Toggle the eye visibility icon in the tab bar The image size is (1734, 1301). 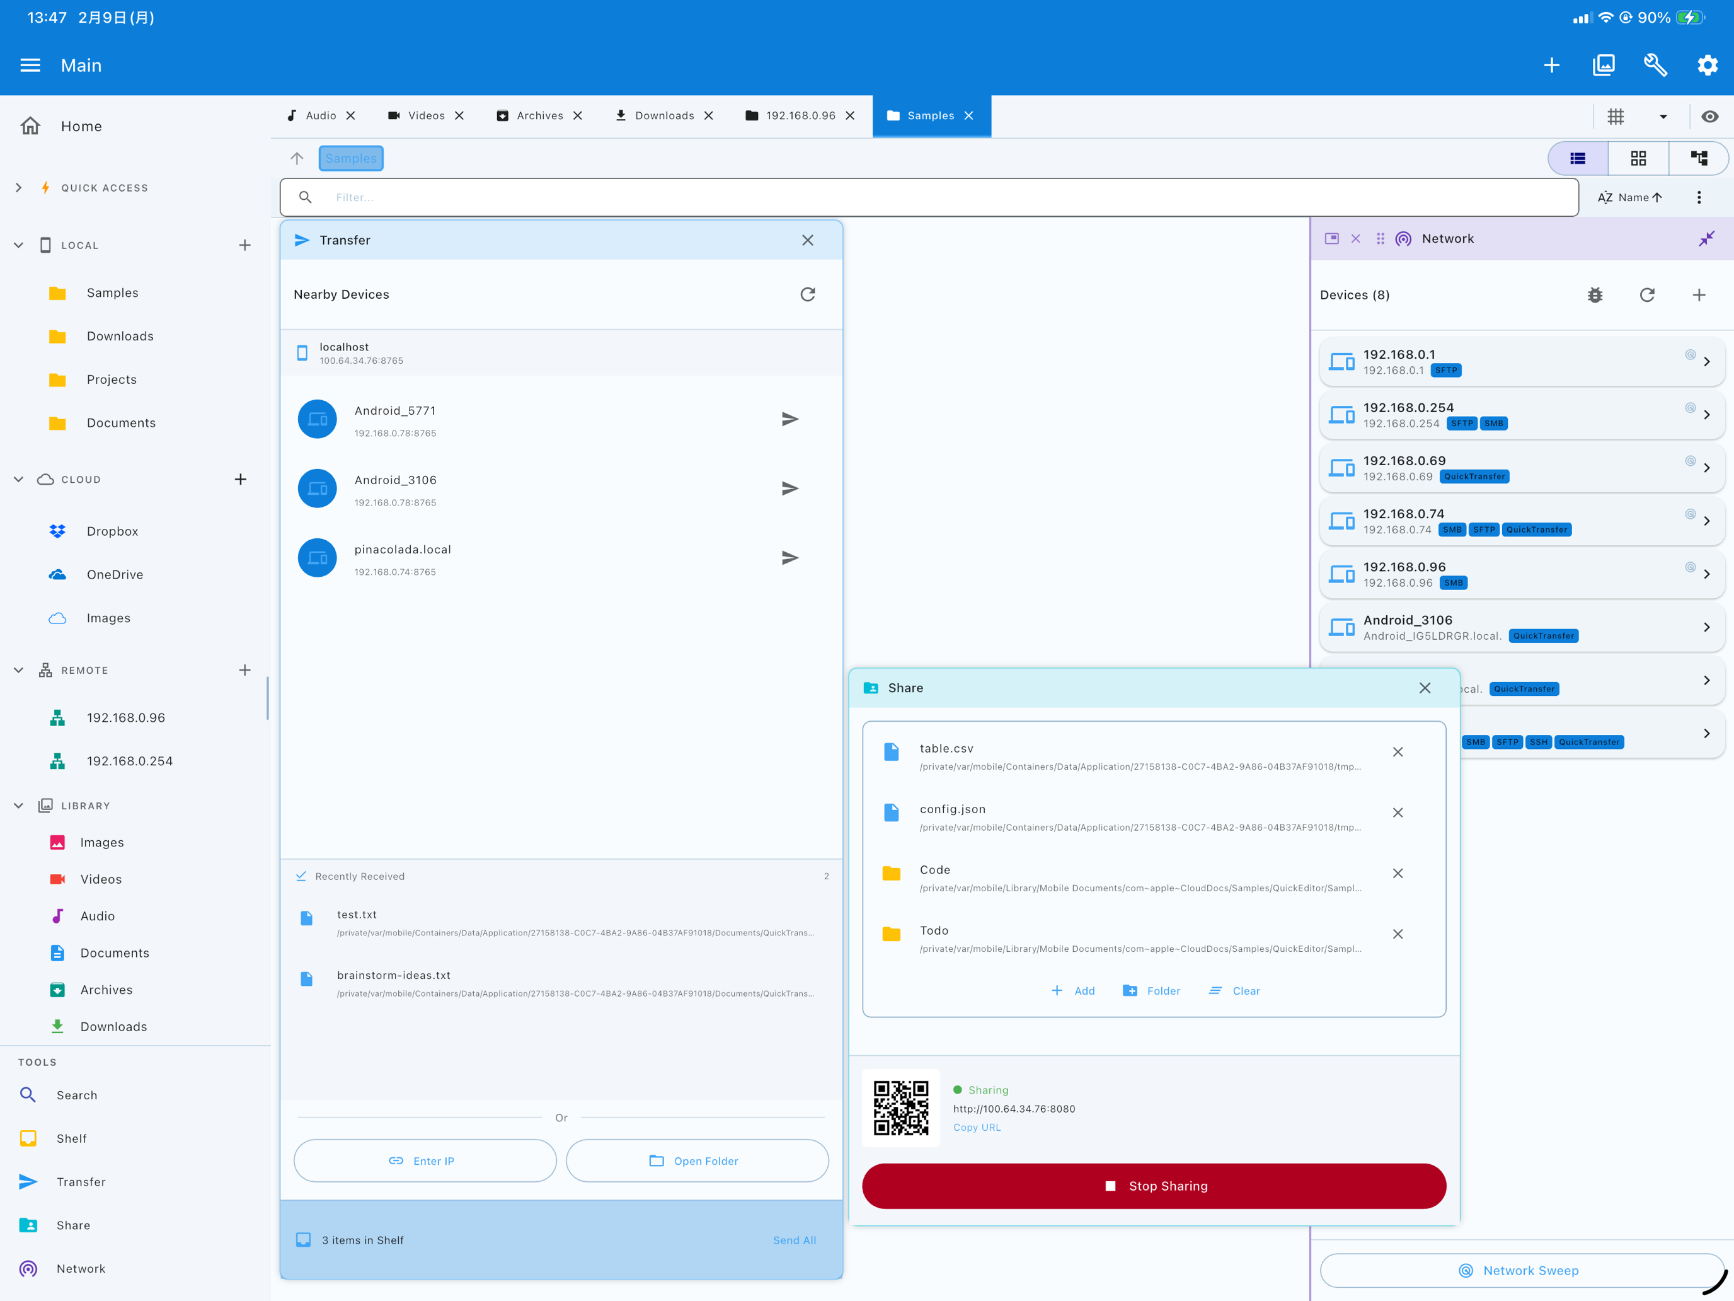[x=1709, y=116]
